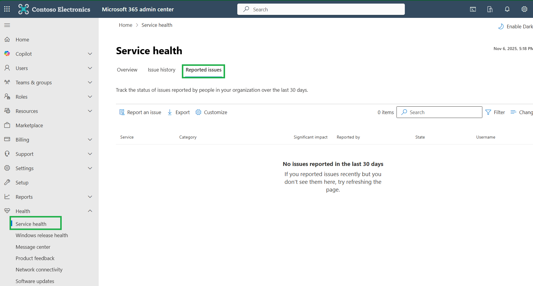Image resolution: width=533 pixels, height=286 pixels.
Task: Sort by Reported by column header
Action: [348, 137]
